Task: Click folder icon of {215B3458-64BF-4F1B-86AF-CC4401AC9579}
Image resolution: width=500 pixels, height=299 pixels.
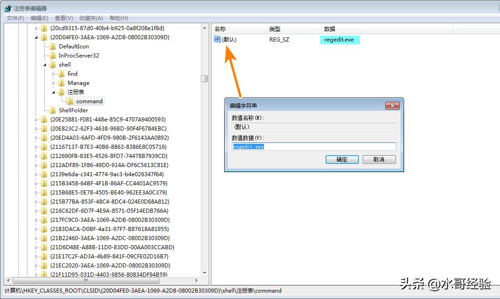Action: pos(44,184)
